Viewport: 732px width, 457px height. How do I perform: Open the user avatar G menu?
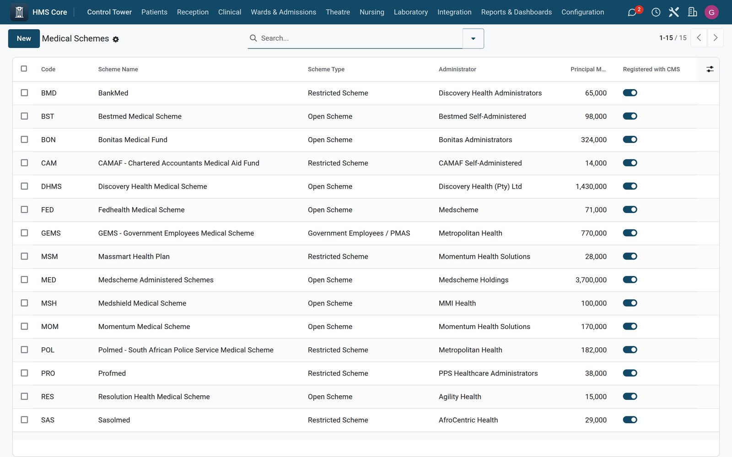711,12
